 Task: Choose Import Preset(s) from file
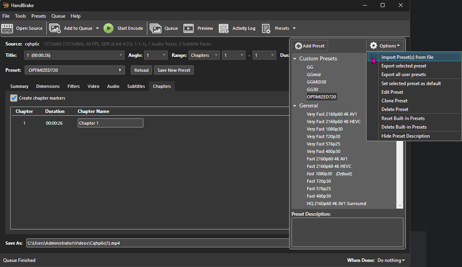[x=414, y=57]
